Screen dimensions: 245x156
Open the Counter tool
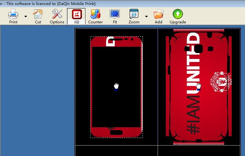point(95,14)
